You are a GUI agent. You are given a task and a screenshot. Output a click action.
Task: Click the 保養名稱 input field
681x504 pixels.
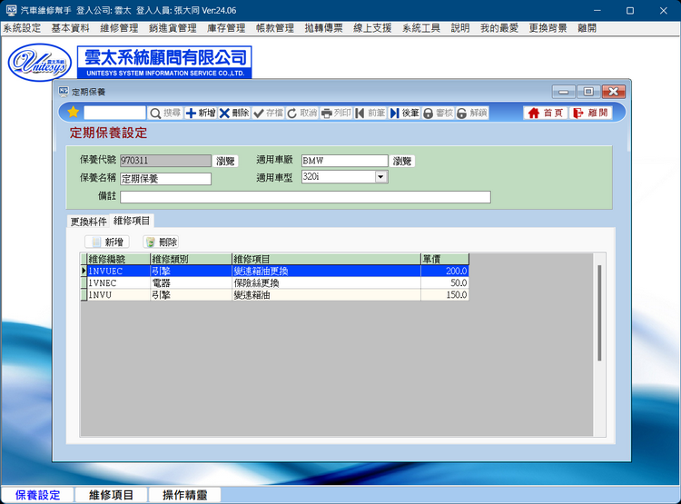point(165,179)
